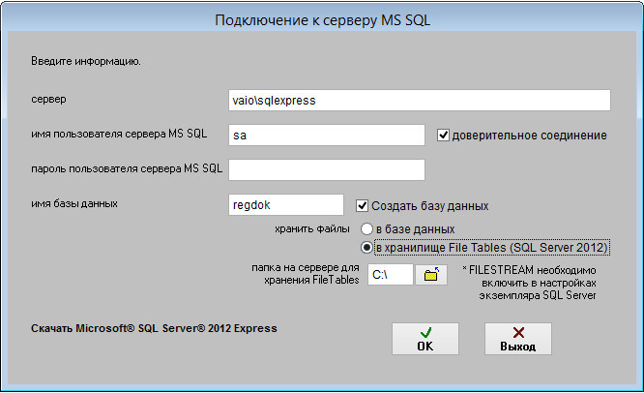The width and height of the screenshot is (644, 393).
Task: Click the Подключение к серверу MS SQL title
Action: point(322,20)
